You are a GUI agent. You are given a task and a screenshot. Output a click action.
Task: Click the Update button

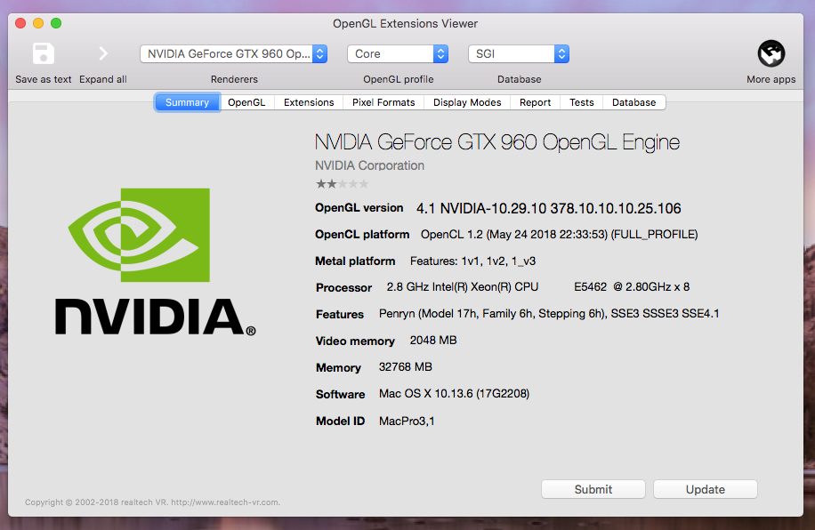click(x=706, y=489)
